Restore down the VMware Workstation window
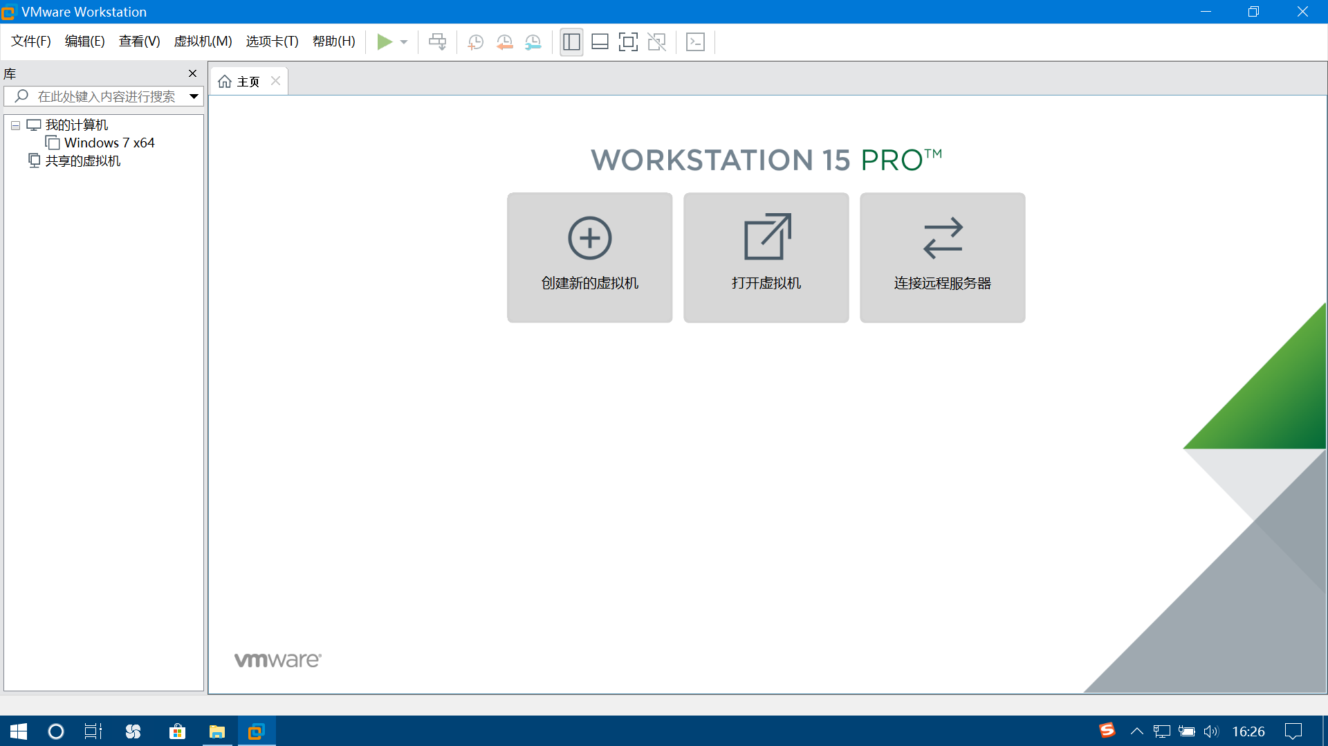This screenshot has width=1328, height=746. tap(1253, 12)
